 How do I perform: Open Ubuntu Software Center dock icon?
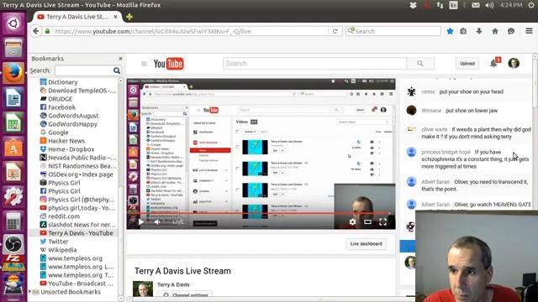pos(13,147)
